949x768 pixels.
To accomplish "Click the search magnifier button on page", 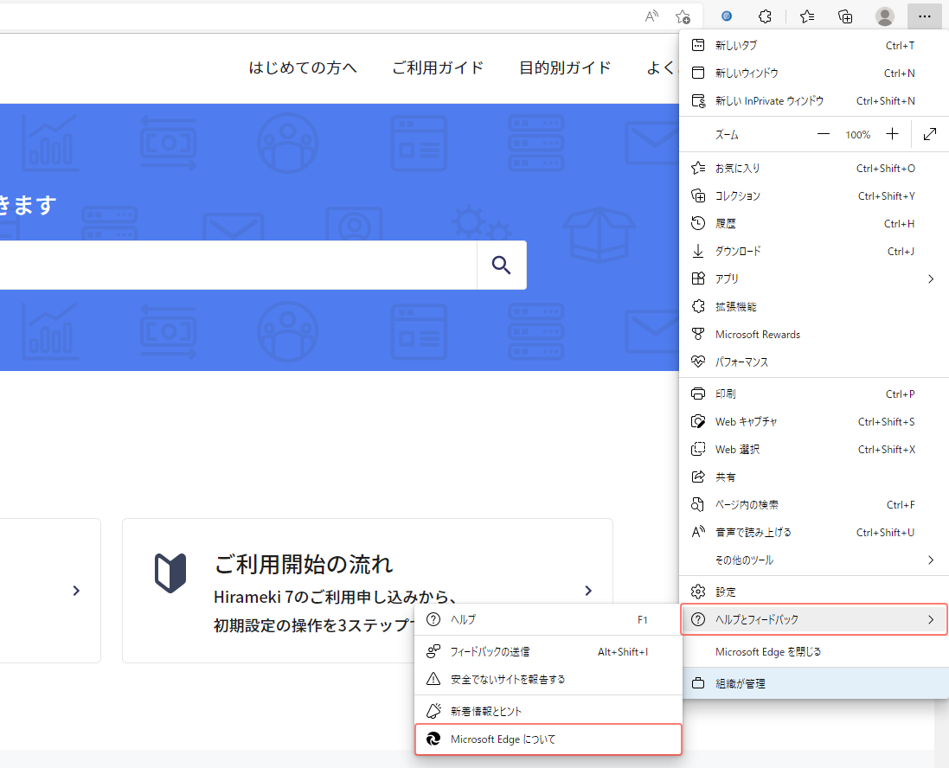I will [x=501, y=265].
